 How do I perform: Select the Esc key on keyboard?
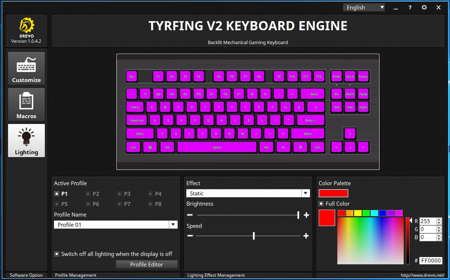point(132,77)
